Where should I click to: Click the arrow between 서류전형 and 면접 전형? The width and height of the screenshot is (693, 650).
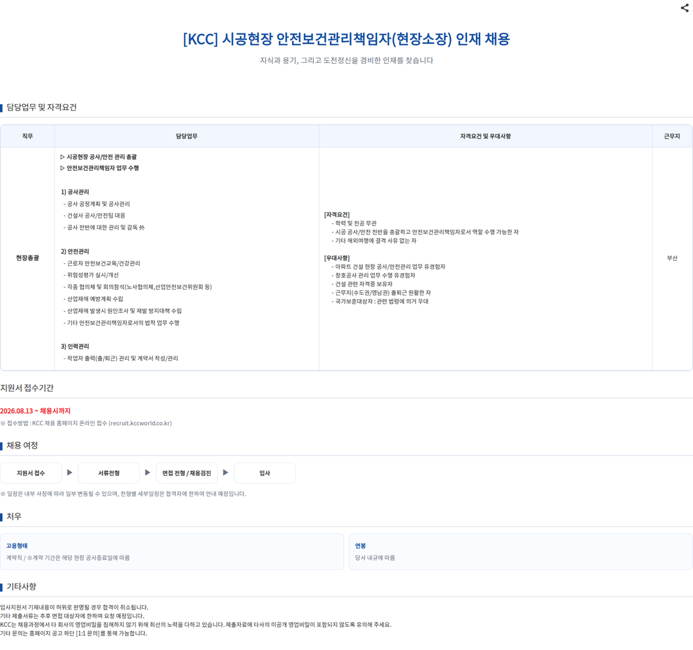148,473
